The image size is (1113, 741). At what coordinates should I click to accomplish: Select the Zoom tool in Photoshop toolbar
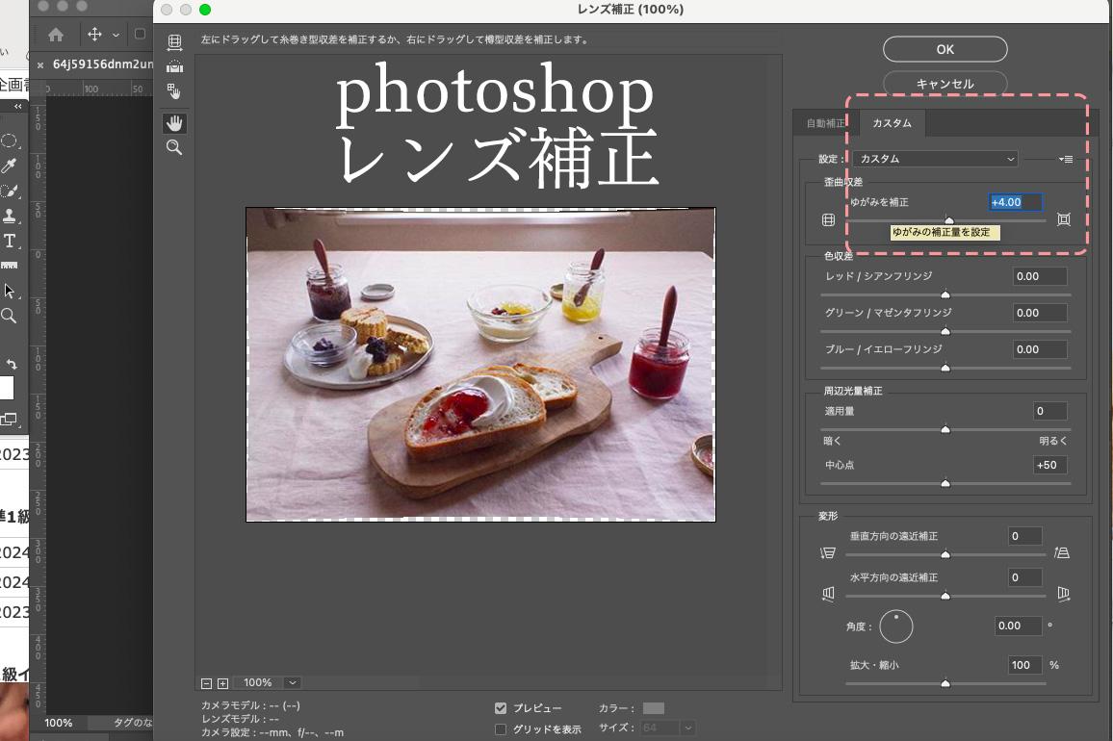point(10,316)
